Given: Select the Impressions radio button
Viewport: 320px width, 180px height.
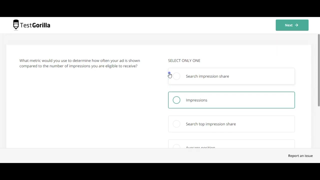Looking at the screenshot, I should 176,100.
